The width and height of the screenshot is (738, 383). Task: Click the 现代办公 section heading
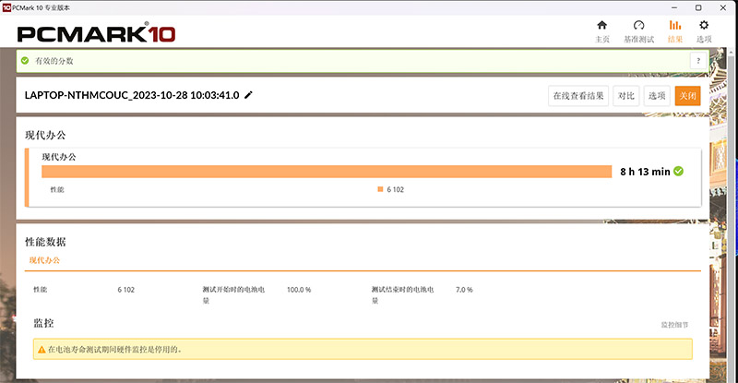pyautogui.click(x=45, y=136)
